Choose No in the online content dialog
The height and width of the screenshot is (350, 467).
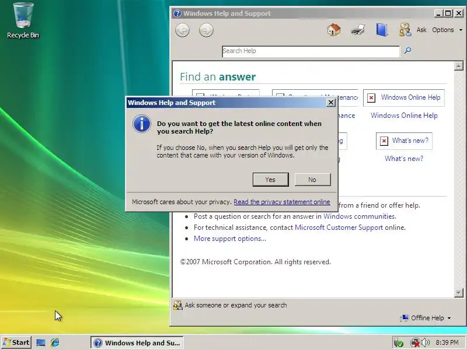tap(312, 180)
